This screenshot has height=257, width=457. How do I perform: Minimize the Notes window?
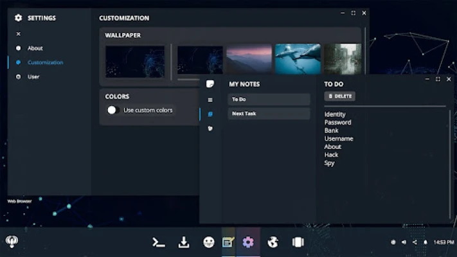click(x=427, y=79)
